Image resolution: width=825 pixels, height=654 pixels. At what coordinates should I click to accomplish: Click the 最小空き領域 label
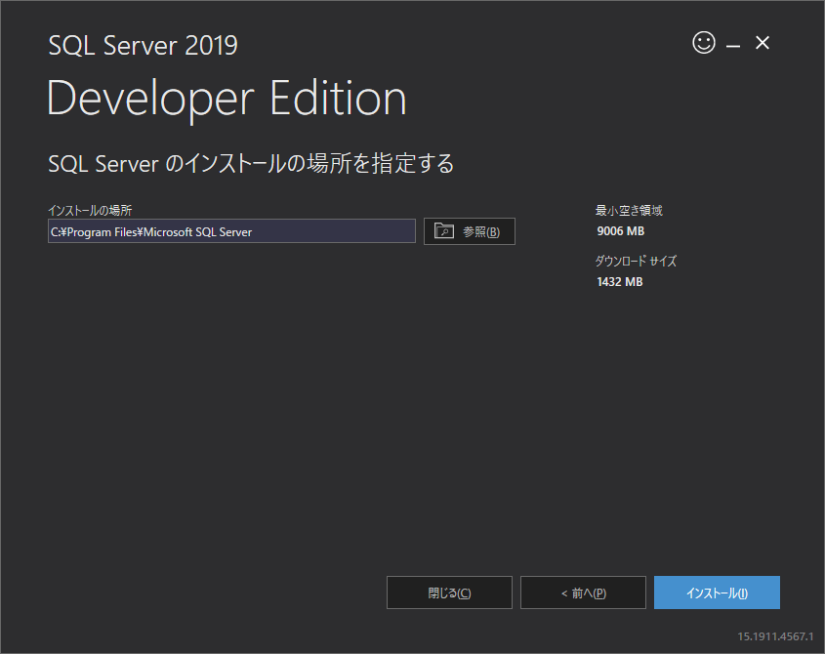pos(629,210)
